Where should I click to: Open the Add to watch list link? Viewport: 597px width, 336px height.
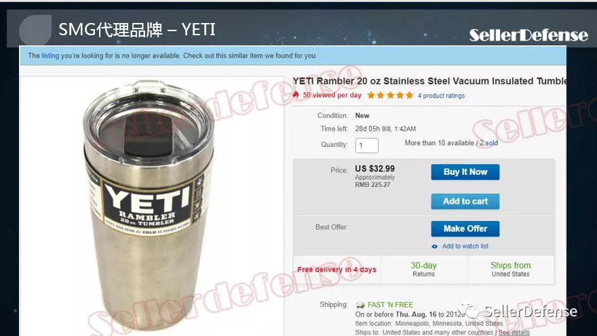(x=465, y=247)
